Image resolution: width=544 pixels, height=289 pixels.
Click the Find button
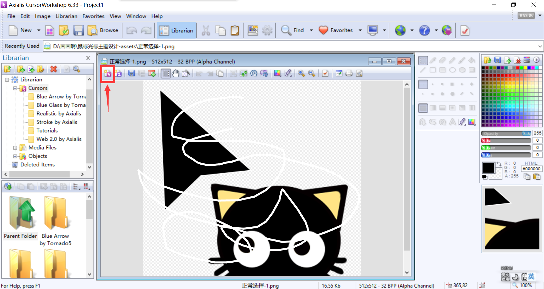coord(292,30)
